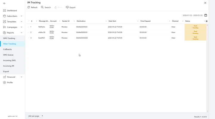Click the Incoming SMS sidebar link

point(9,60)
